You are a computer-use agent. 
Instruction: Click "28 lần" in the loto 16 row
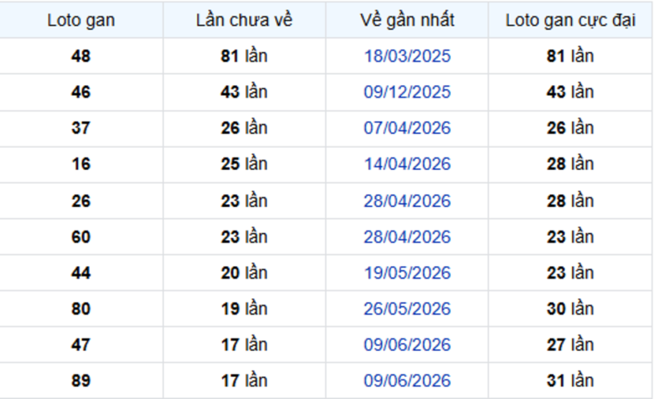[570, 164]
